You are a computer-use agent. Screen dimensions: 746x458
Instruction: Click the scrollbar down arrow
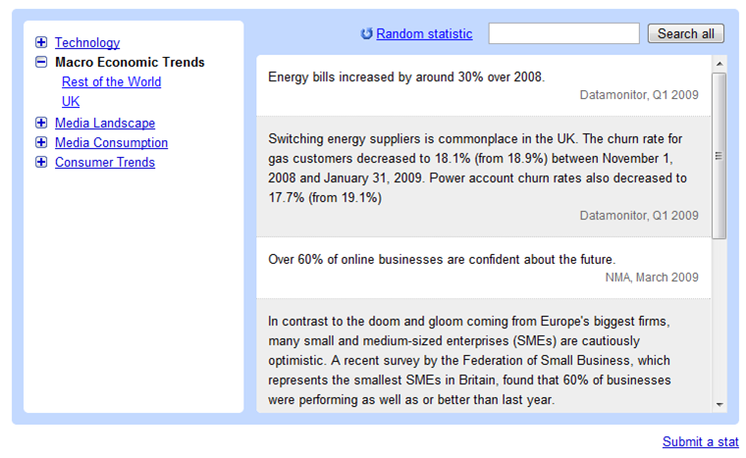tap(719, 404)
